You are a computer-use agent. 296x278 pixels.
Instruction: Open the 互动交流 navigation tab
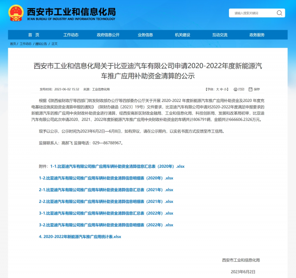[220, 35]
